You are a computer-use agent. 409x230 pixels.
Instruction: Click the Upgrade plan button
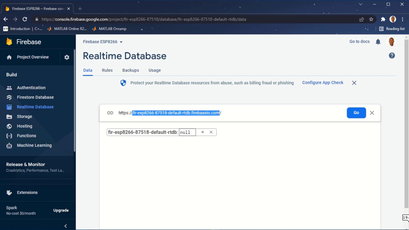61,210
